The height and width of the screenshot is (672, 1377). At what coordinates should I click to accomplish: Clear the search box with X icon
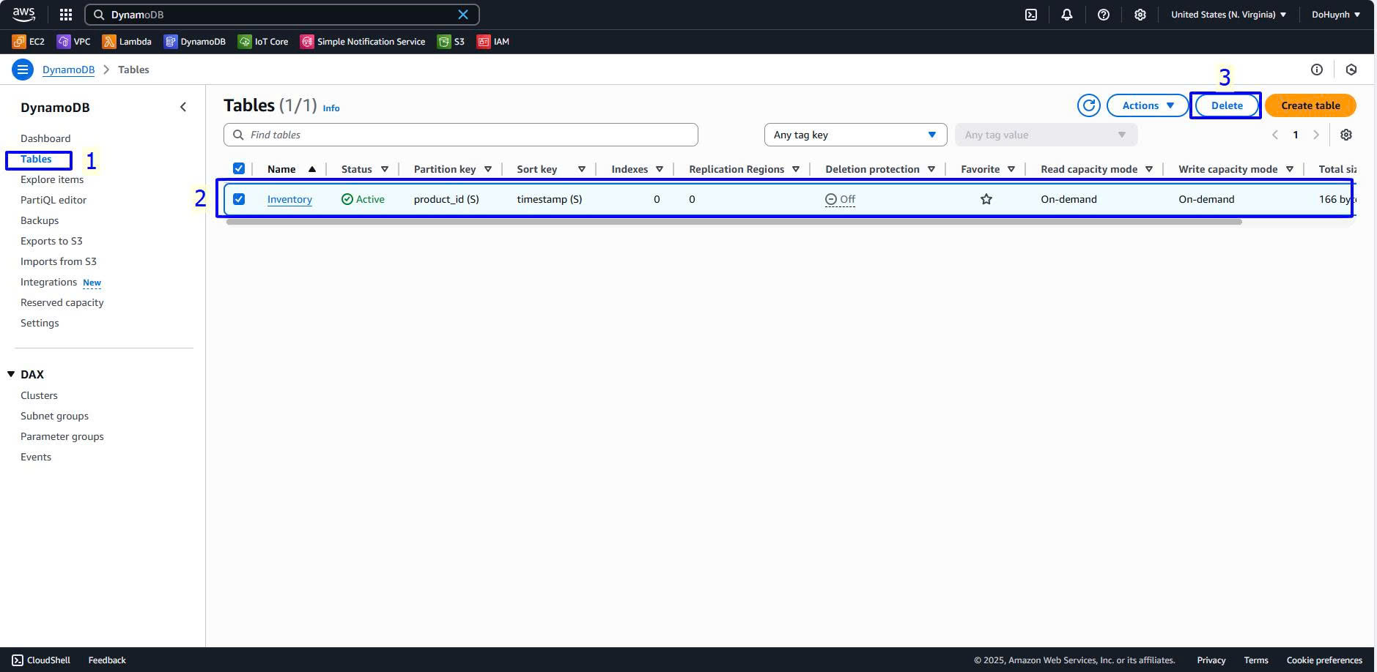point(462,15)
